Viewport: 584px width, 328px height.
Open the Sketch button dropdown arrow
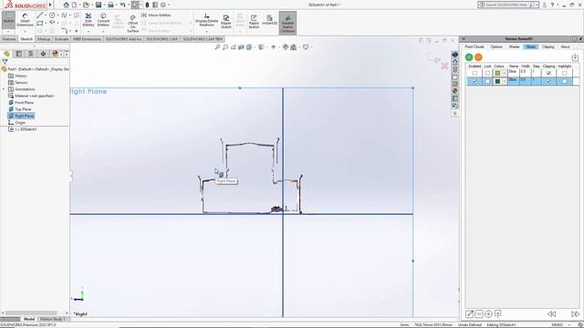[8, 31]
